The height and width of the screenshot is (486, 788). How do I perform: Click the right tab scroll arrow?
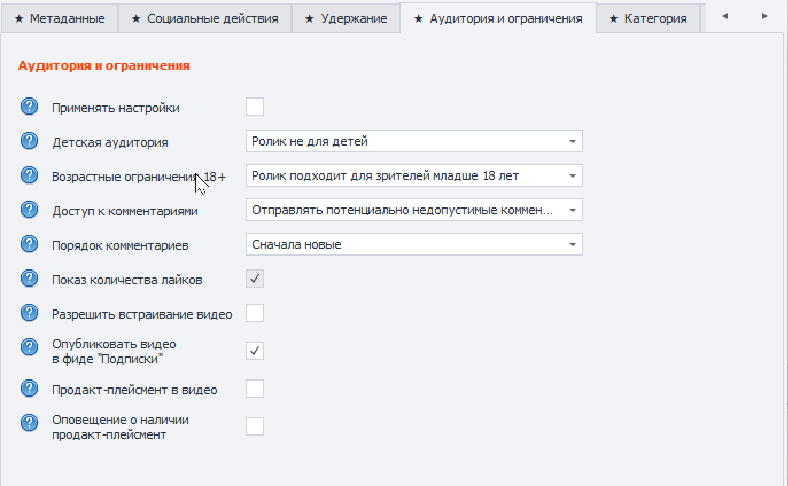pos(764,17)
